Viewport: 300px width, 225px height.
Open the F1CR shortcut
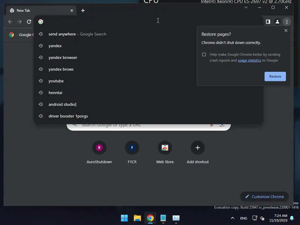(132, 152)
